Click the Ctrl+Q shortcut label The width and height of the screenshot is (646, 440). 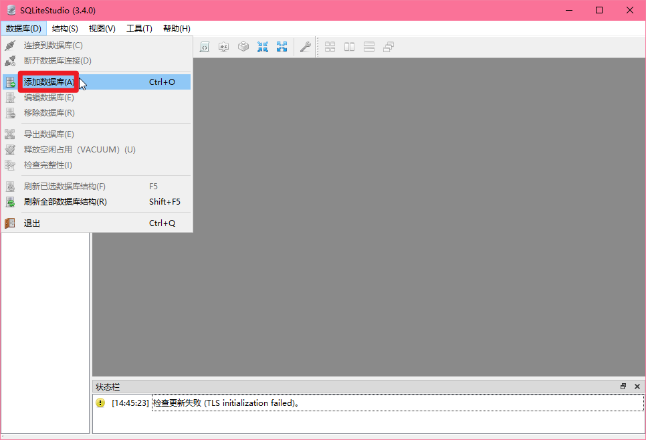click(x=162, y=223)
